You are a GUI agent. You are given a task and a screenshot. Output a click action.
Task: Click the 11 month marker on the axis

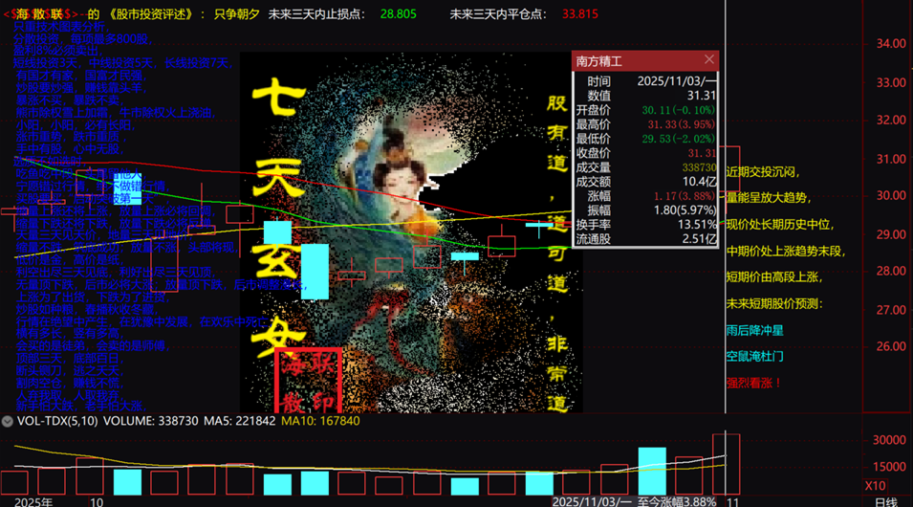pyautogui.click(x=732, y=502)
